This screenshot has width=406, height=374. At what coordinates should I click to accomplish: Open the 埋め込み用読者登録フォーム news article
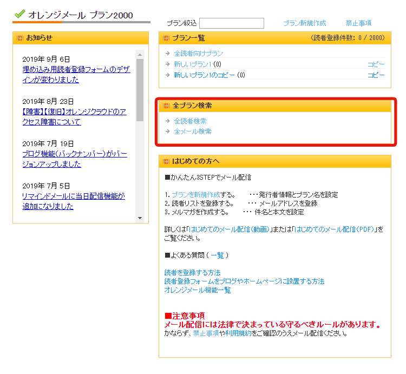point(76,75)
